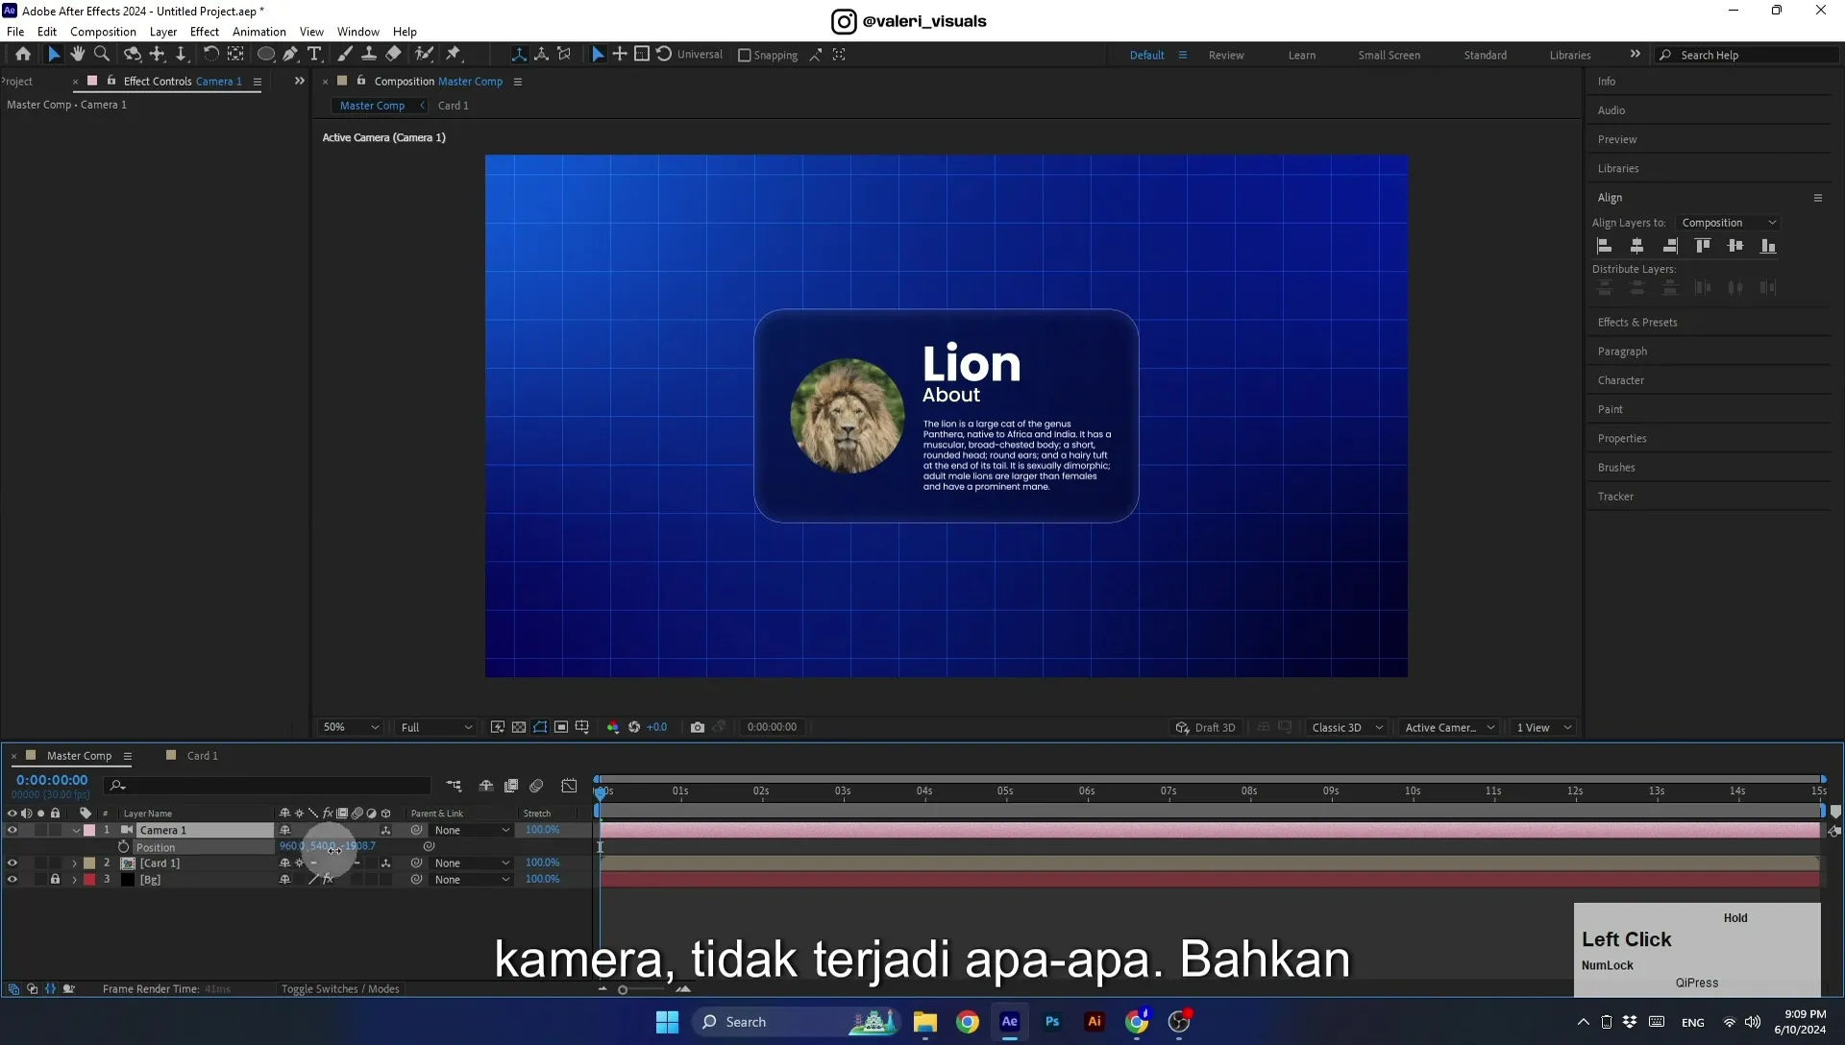Select the Eraser tool

(393, 55)
